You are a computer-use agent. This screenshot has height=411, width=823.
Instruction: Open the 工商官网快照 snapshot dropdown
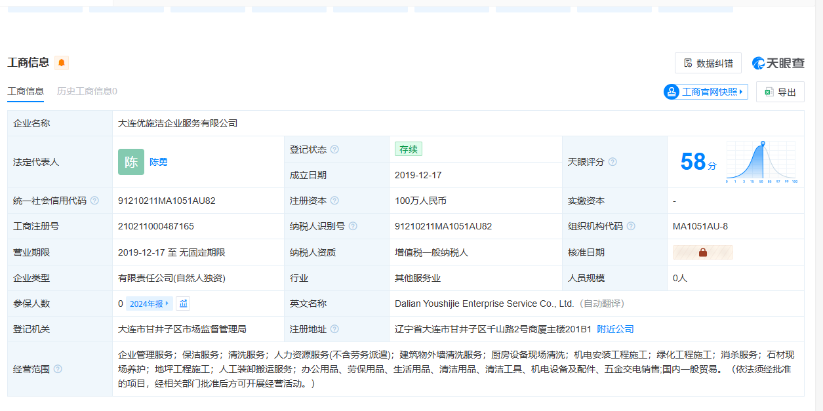pyautogui.click(x=706, y=92)
